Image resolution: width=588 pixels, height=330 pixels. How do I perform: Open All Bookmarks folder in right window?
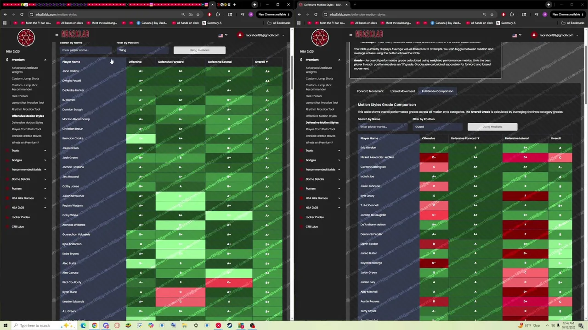(x=573, y=23)
